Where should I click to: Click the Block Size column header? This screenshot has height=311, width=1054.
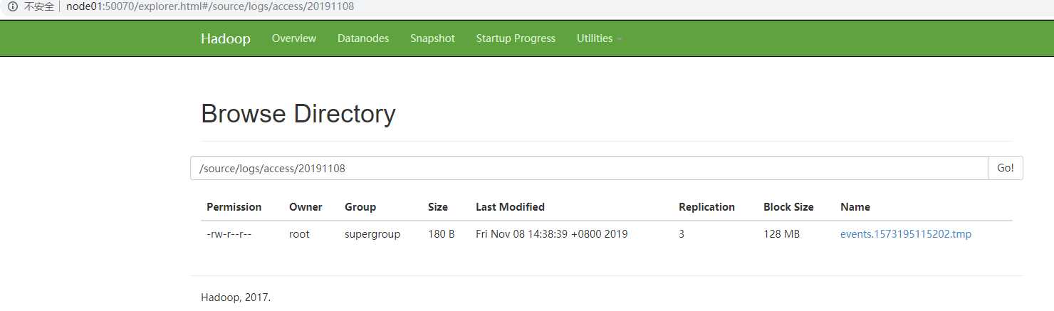tap(788, 207)
